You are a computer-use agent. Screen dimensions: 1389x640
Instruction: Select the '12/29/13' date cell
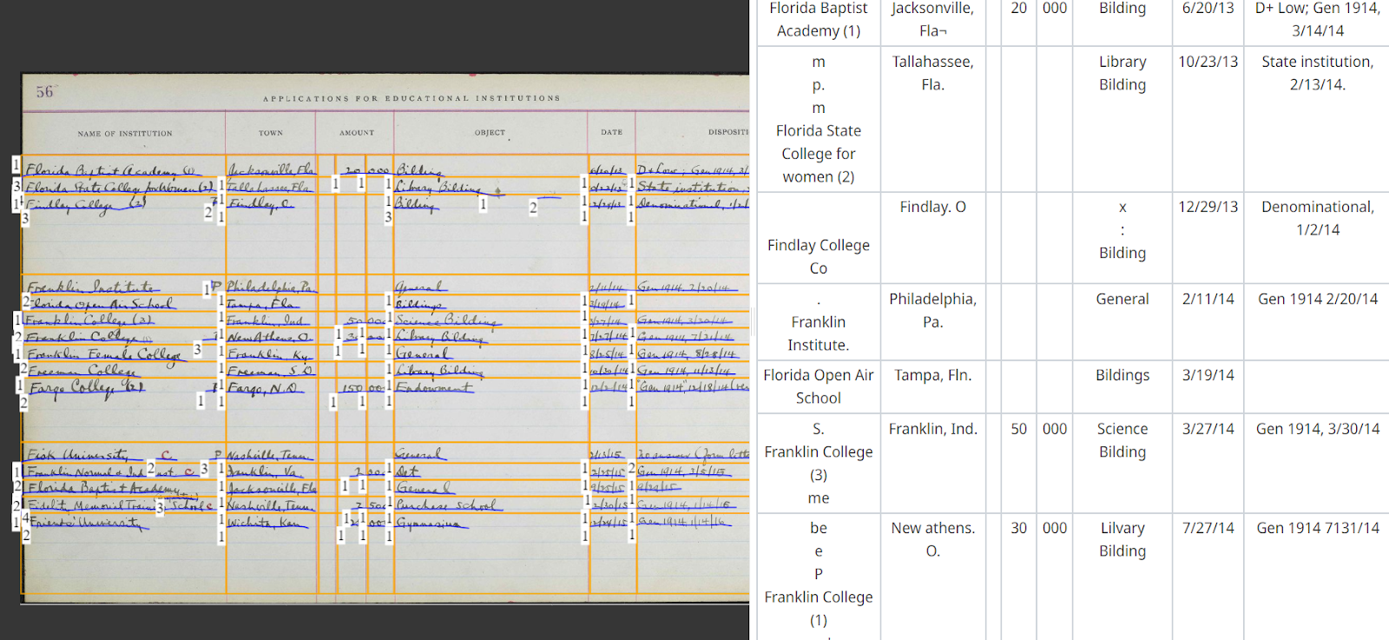pyautogui.click(x=1208, y=208)
